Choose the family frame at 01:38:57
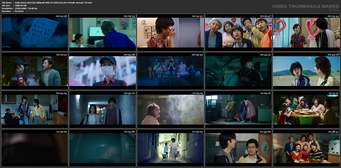Viewport: 341px width, 168px height. pos(306,148)
